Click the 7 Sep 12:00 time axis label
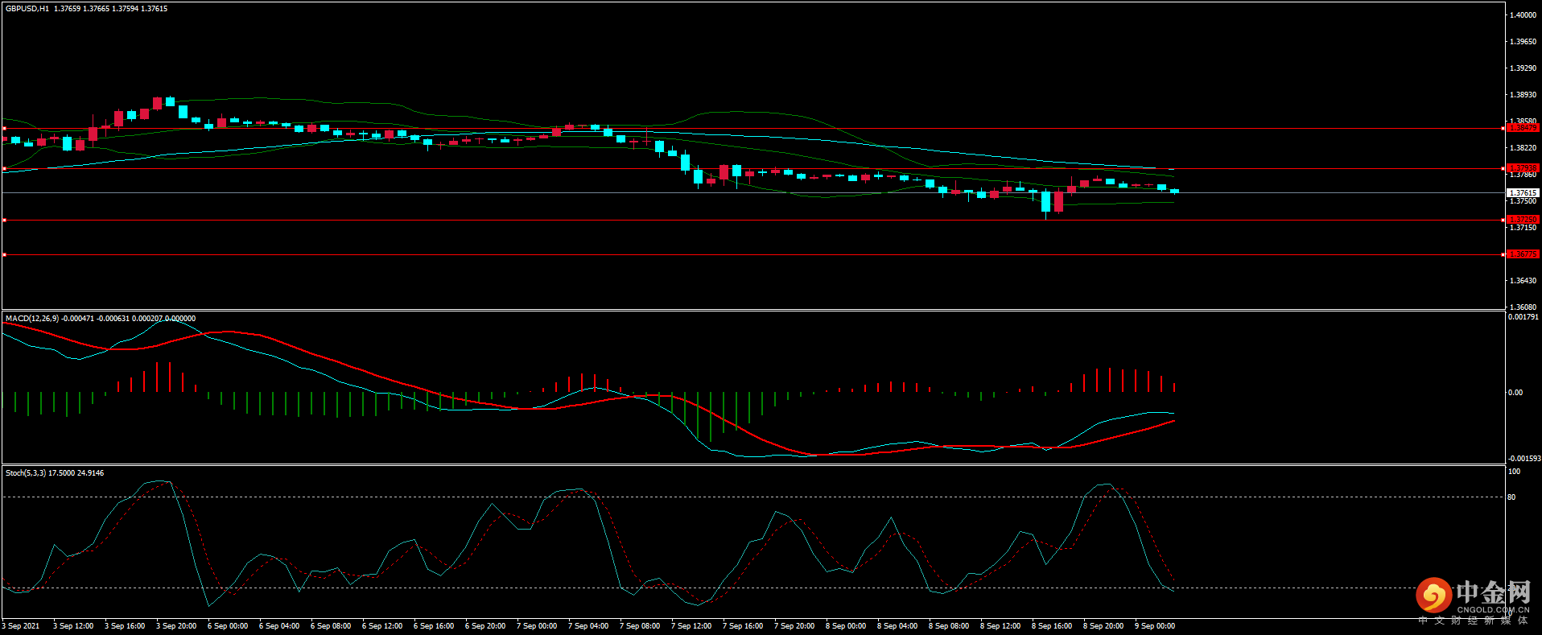The width and height of the screenshot is (1542, 635). (691, 626)
